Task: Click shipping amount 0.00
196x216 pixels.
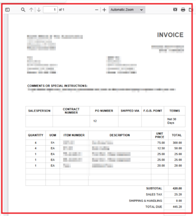Action: (179, 201)
